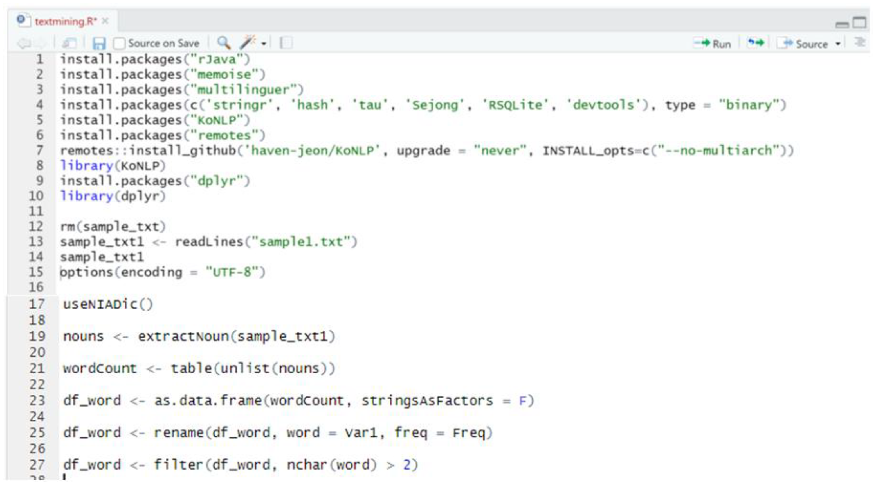Click line number 17 in gutter
876x490 pixels.
click(37, 304)
